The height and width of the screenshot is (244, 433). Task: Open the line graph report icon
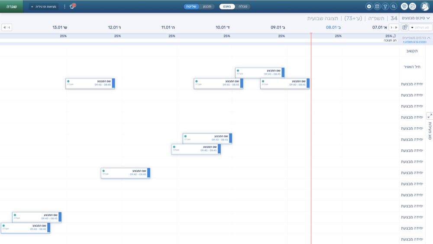[x=413, y=7]
